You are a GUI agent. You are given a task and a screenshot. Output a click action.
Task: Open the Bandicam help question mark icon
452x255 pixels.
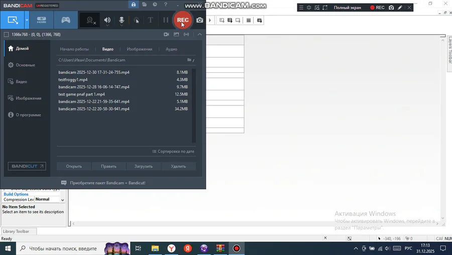pyautogui.click(x=165, y=5)
